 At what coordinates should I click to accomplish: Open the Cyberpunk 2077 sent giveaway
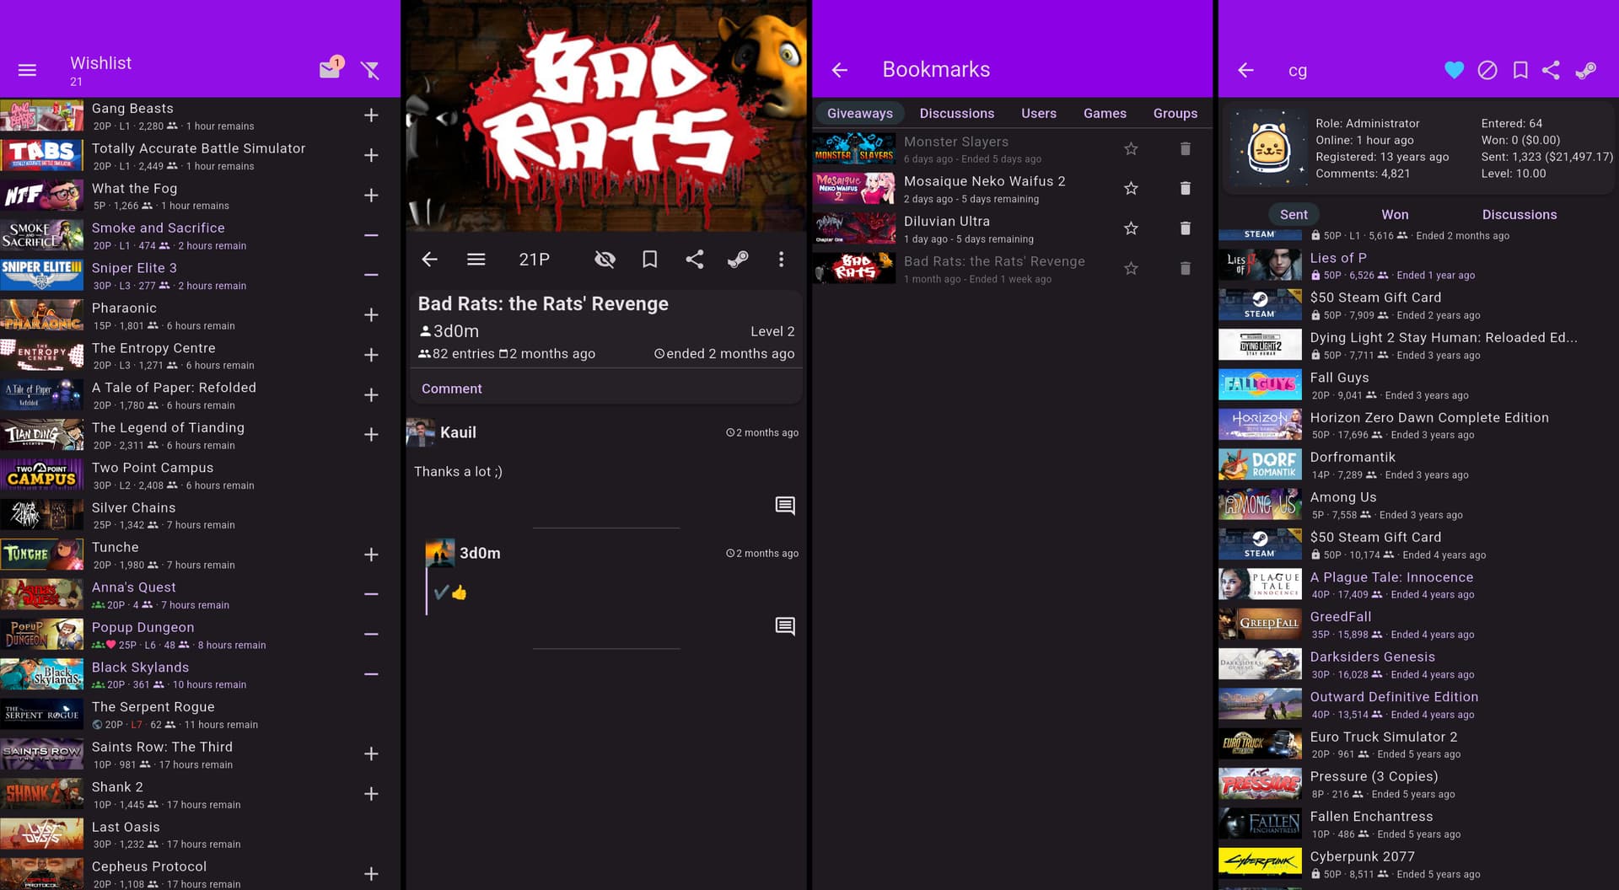coord(1418,865)
